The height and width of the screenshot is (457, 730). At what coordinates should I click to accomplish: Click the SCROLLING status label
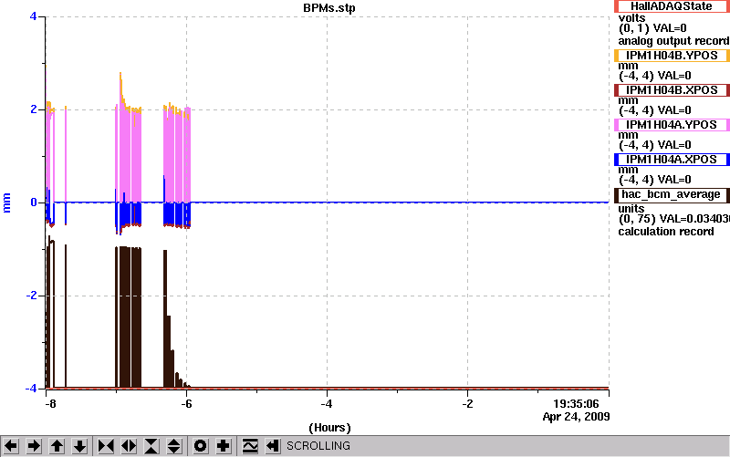click(318, 446)
